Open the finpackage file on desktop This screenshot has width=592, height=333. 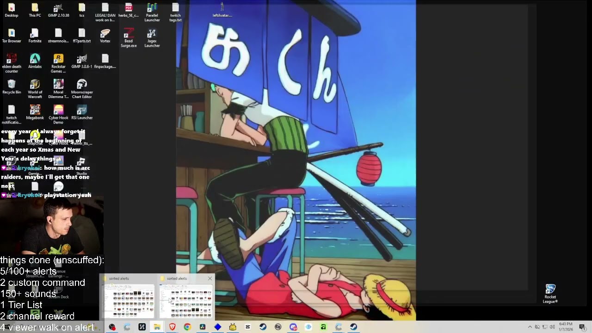pyautogui.click(x=105, y=61)
